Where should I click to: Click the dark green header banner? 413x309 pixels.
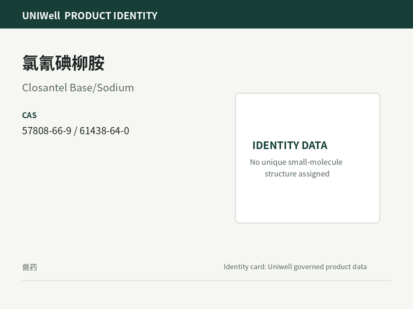click(206, 14)
